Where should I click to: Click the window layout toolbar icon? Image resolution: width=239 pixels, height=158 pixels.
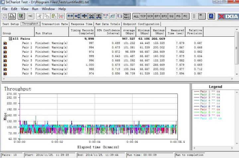coord(202,16)
